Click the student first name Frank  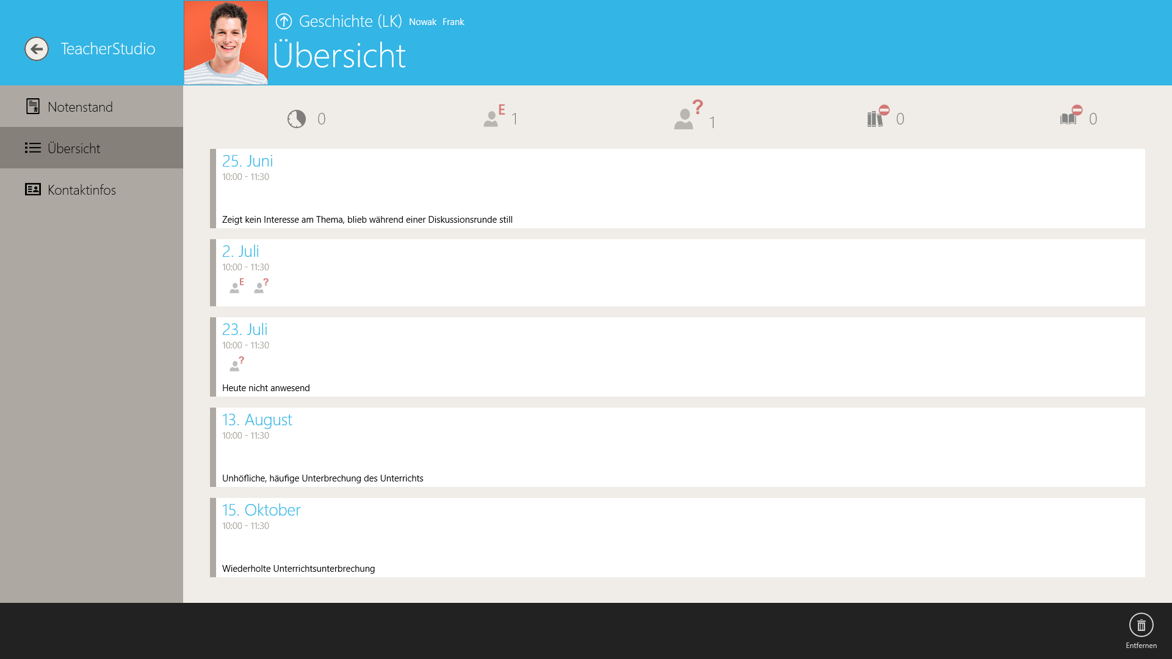(x=453, y=22)
